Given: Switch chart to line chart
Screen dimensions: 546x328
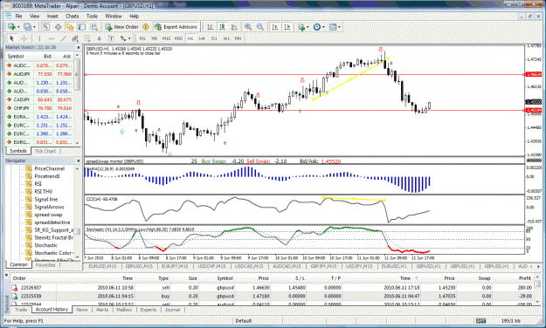Looking at the screenshot, I should (x=234, y=27).
